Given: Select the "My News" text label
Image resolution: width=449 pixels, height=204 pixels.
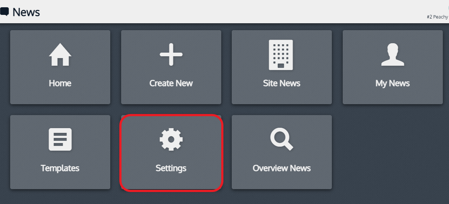Looking at the screenshot, I should click(x=393, y=83).
